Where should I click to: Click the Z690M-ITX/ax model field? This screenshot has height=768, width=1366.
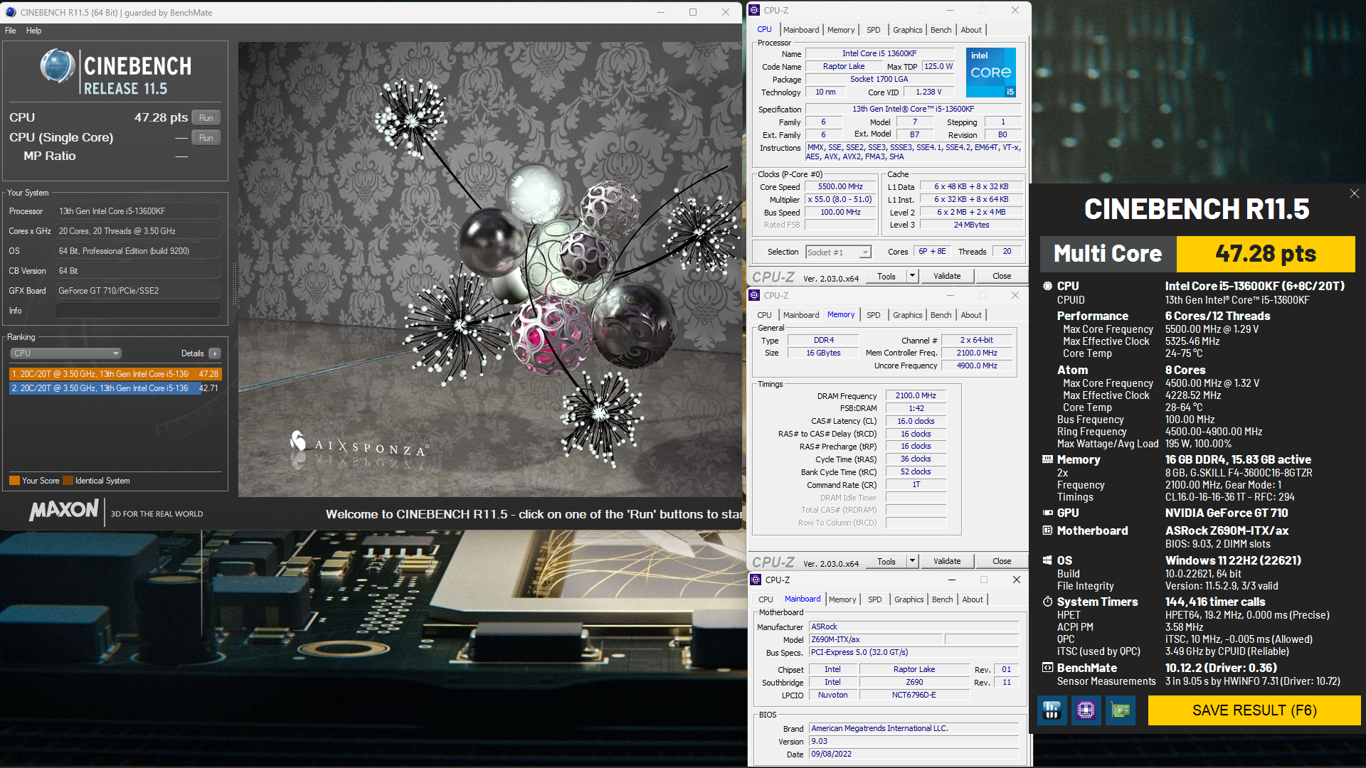click(x=877, y=639)
